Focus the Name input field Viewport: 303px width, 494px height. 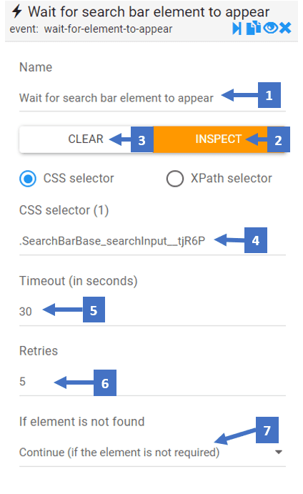[x=152, y=98]
